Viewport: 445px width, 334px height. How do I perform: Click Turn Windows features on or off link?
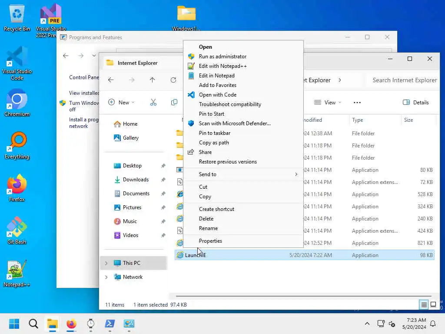tap(84, 106)
